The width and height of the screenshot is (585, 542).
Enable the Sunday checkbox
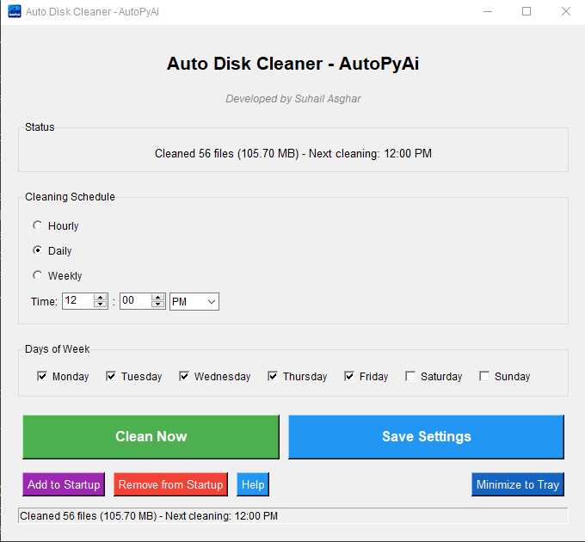coord(484,376)
